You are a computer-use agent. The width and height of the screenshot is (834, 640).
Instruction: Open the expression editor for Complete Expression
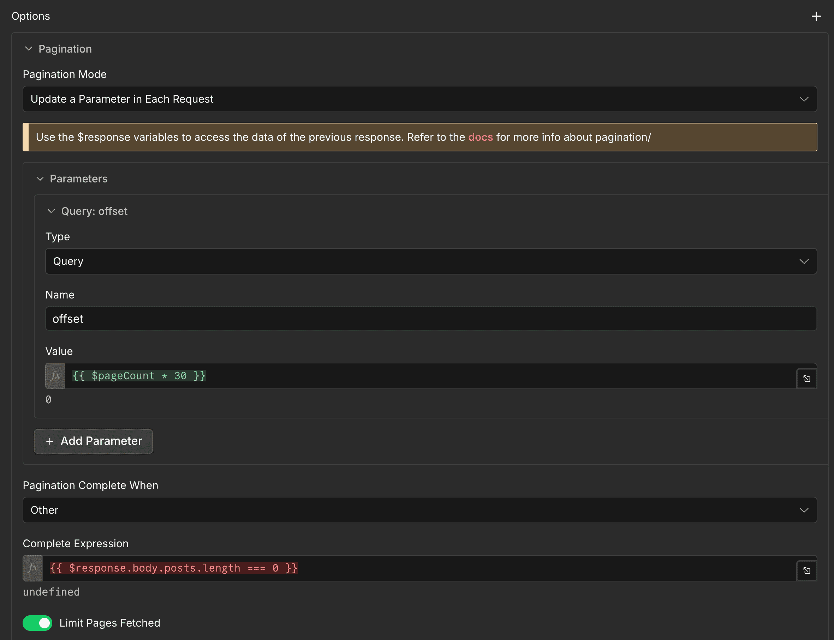tap(806, 570)
